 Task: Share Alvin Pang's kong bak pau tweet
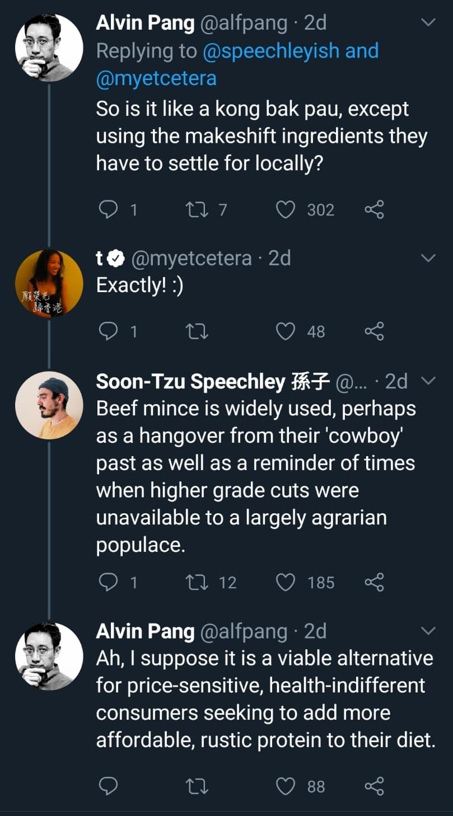pyautogui.click(x=374, y=210)
